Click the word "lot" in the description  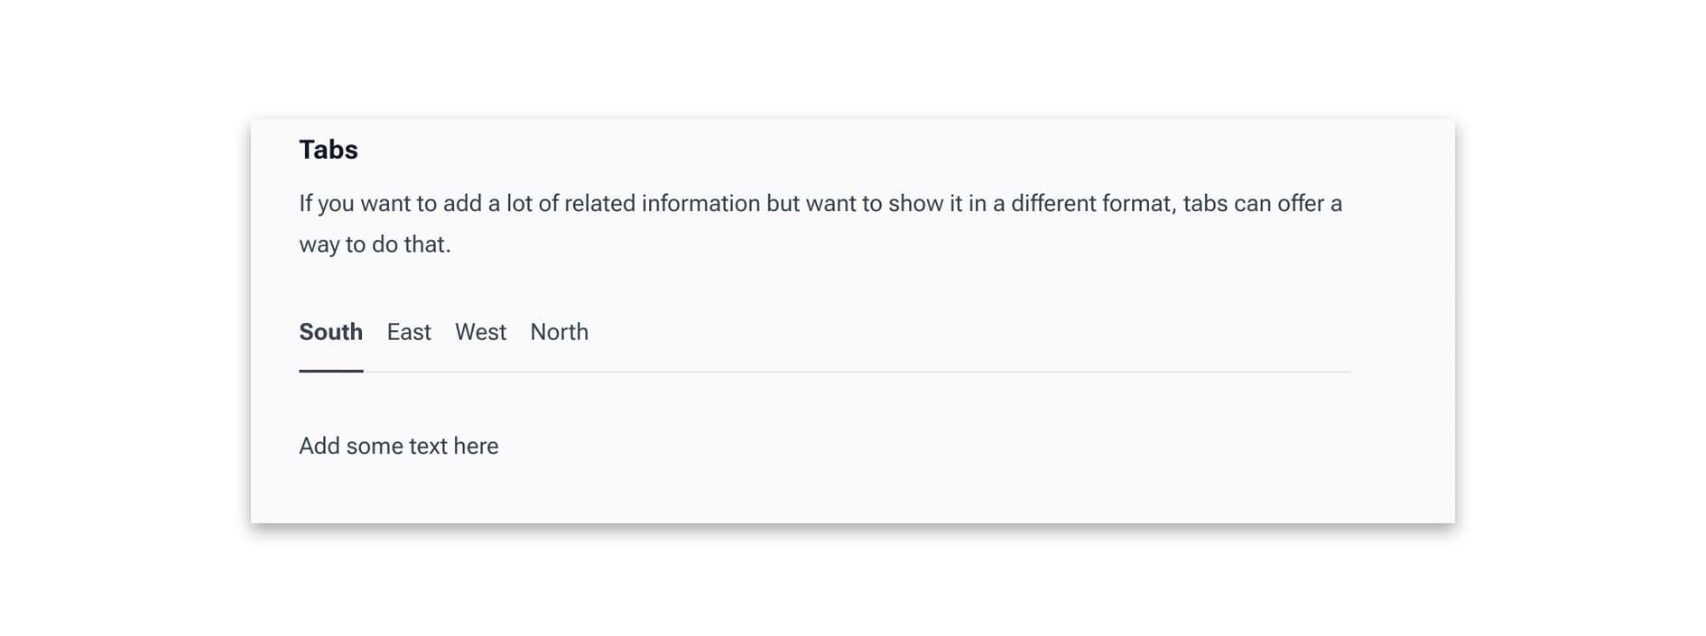pyautogui.click(x=519, y=204)
